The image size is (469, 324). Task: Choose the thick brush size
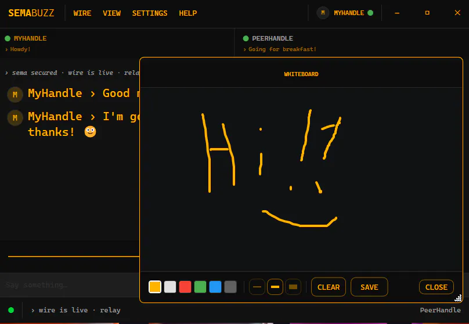point(293,287)
